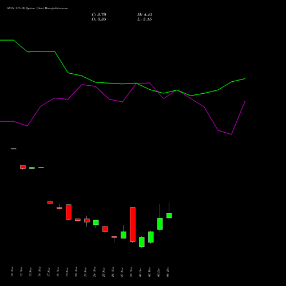The width and height of the screenshot is (286, 286).
Task: Click the 03 Dec date label
Action: pos(158,272)
